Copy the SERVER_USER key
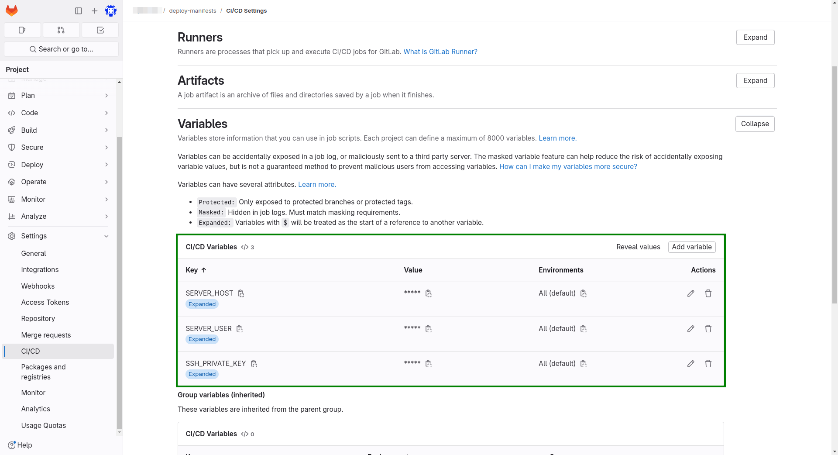Viewport: 838px width, 455px height. [240, 329]
